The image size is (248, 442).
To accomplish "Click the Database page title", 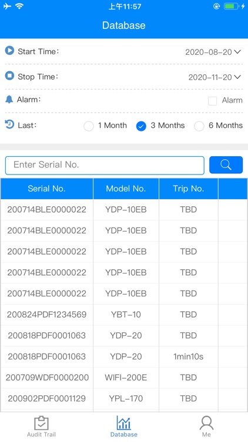I will 124,25.
